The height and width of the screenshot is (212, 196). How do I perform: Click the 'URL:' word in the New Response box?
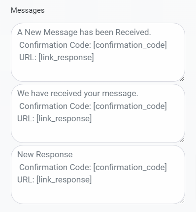26,179
